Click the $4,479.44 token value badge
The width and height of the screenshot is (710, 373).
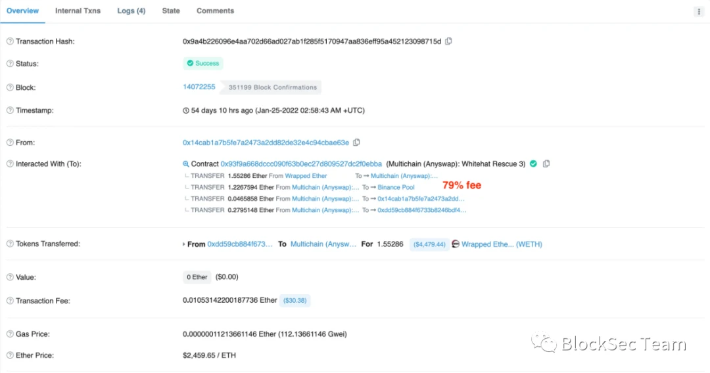429,244
